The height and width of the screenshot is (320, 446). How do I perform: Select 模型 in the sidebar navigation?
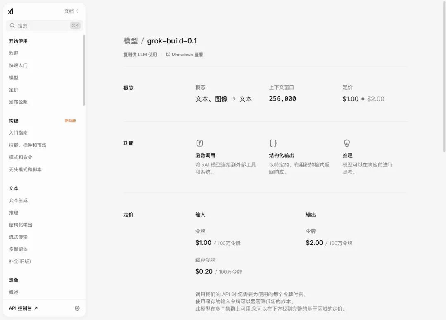pos(14,78)
